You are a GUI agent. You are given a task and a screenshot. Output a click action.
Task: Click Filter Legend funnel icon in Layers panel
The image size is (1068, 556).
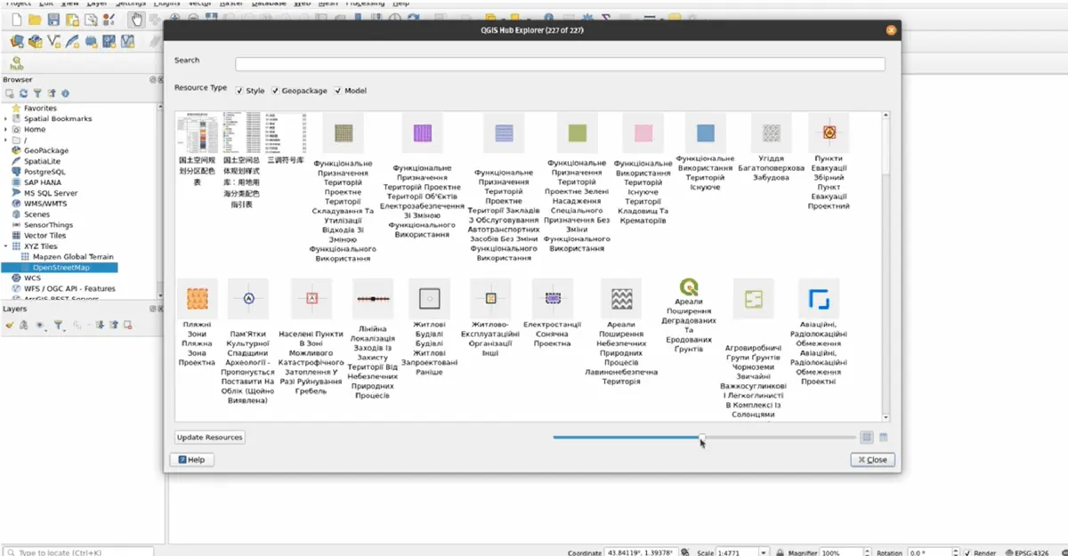tap(61, 326)
